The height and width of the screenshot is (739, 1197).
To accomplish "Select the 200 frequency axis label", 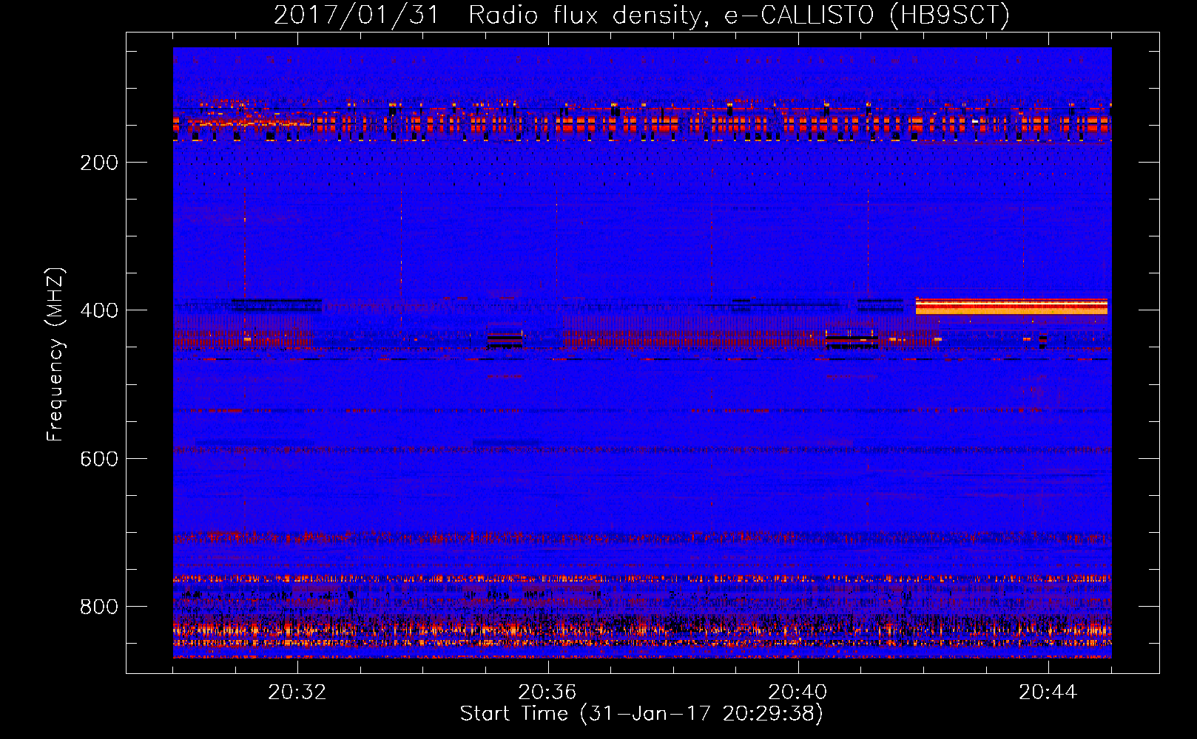I will (99, 163).
